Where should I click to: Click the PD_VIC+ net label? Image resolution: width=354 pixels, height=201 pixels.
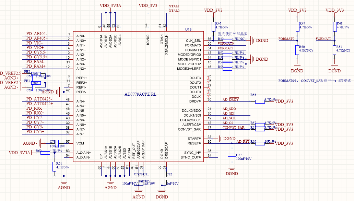click(x=35, y=48)
